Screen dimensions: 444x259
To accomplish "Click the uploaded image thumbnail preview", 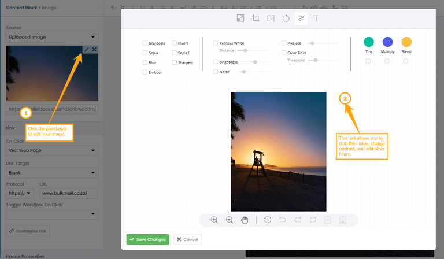I will click(x=52, y=73).
